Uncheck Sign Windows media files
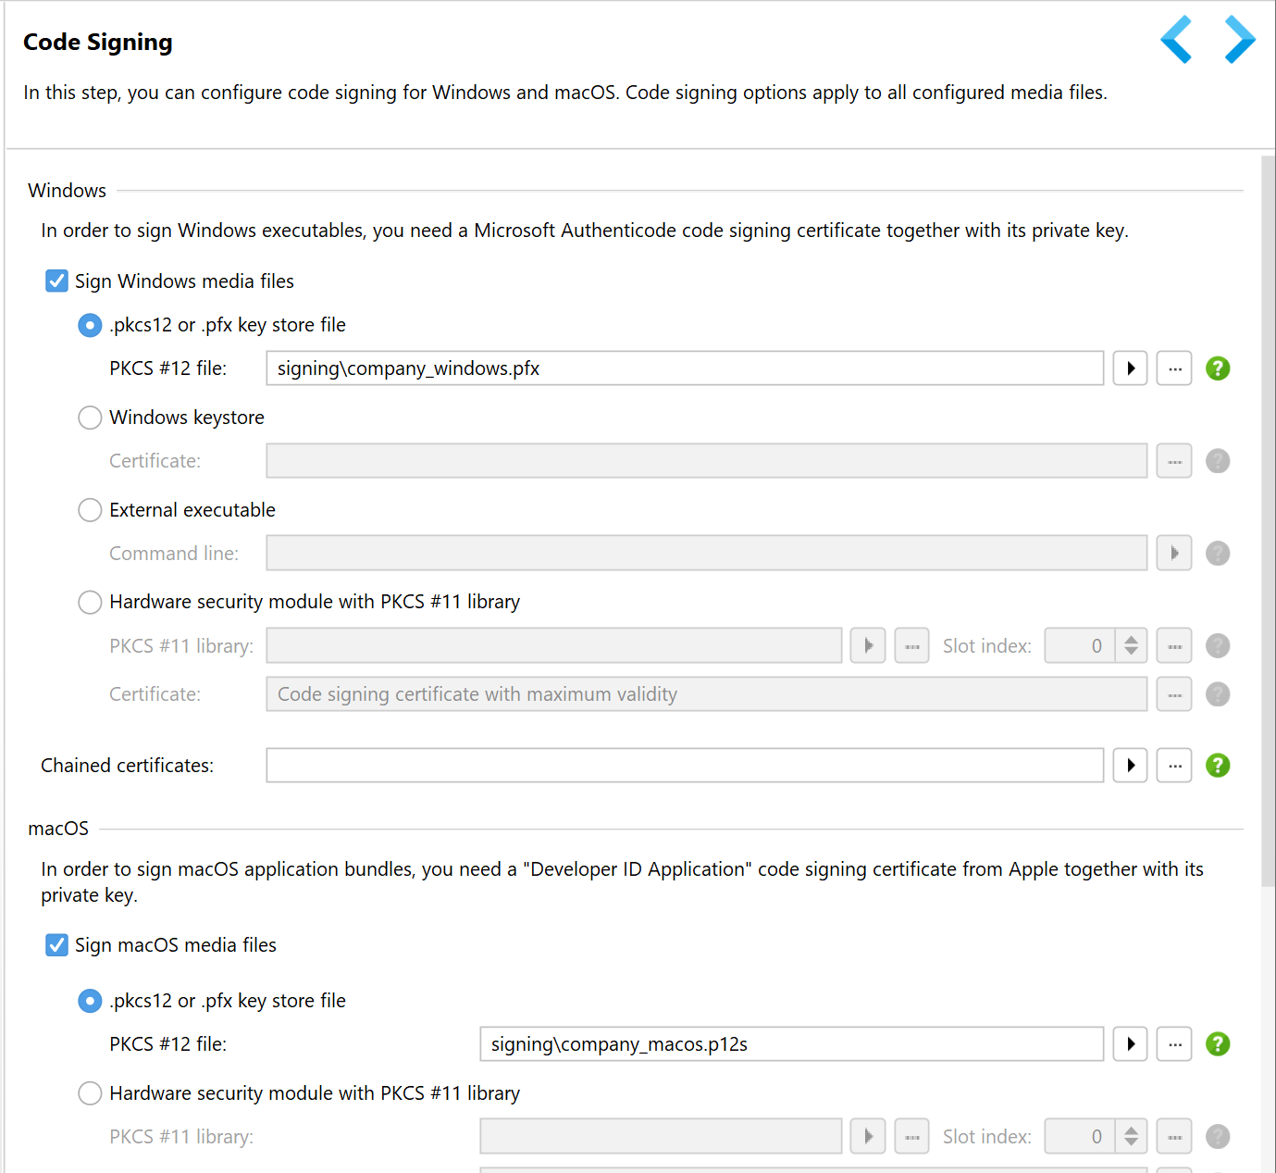1276x1173 pixels. click(57, 281)
